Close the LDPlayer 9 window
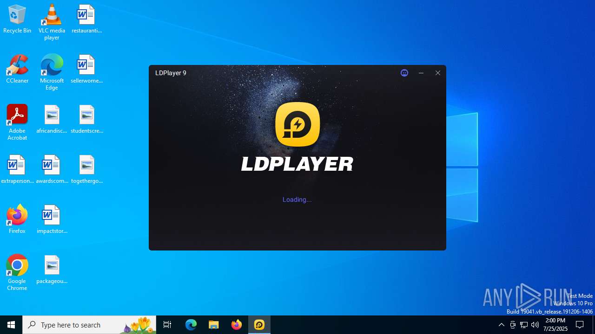 click(x=438, y=73)
